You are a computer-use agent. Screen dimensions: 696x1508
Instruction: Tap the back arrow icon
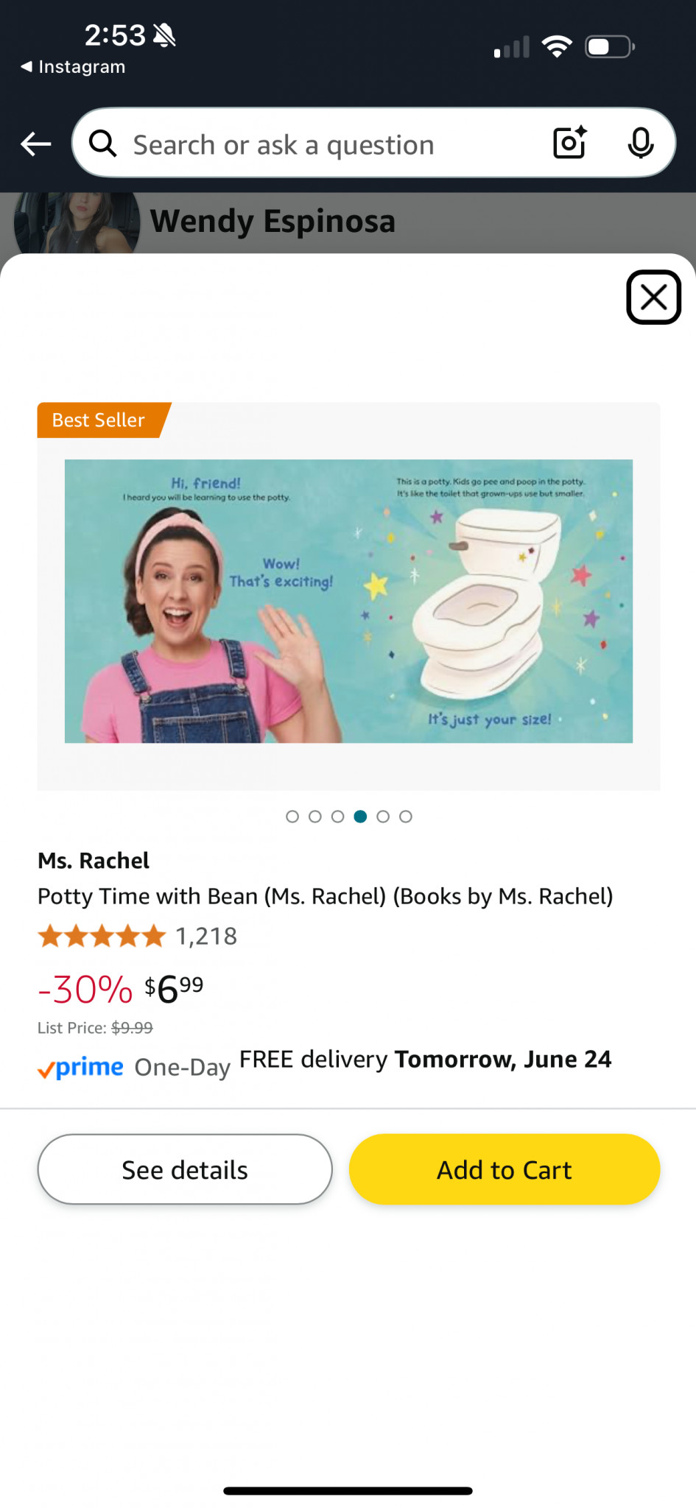35,144
